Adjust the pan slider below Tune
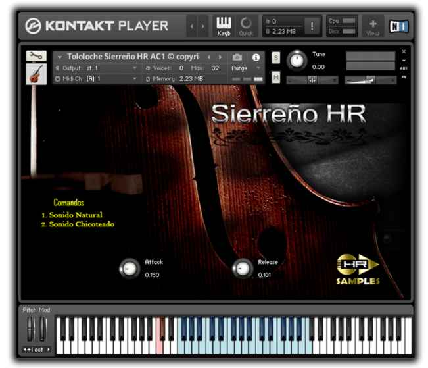This screenshot has height=368, width=428. (x=312, y=80)
